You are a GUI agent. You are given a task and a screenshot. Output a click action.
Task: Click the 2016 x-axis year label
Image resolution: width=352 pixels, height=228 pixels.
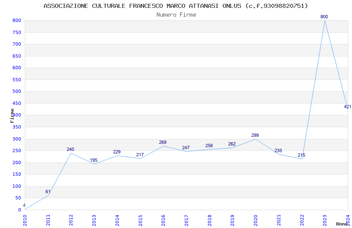coord(163,220)
